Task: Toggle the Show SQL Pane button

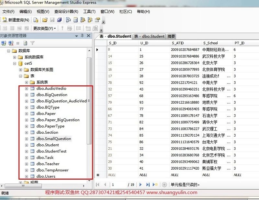Action: (x=19, y=28)
